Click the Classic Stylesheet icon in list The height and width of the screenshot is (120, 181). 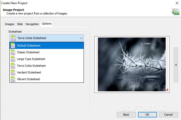[x=13, y=52]
